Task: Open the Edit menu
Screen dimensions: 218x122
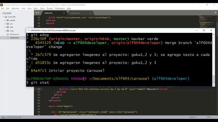Action: [x=8, y=8]
